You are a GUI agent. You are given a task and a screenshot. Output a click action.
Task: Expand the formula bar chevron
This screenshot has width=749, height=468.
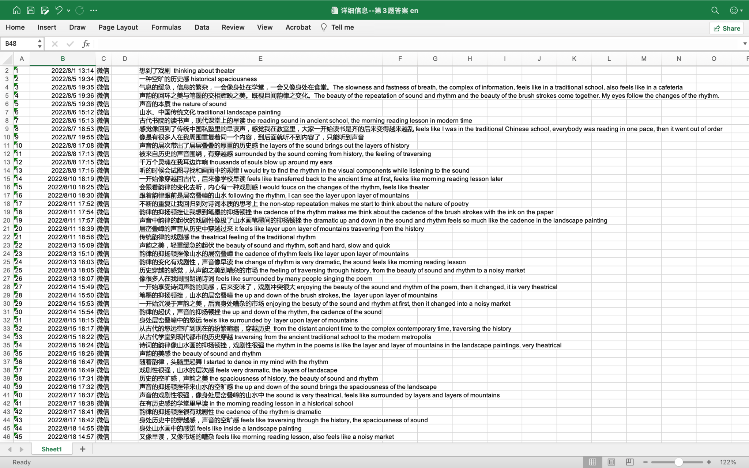click(x=745, y=44)
